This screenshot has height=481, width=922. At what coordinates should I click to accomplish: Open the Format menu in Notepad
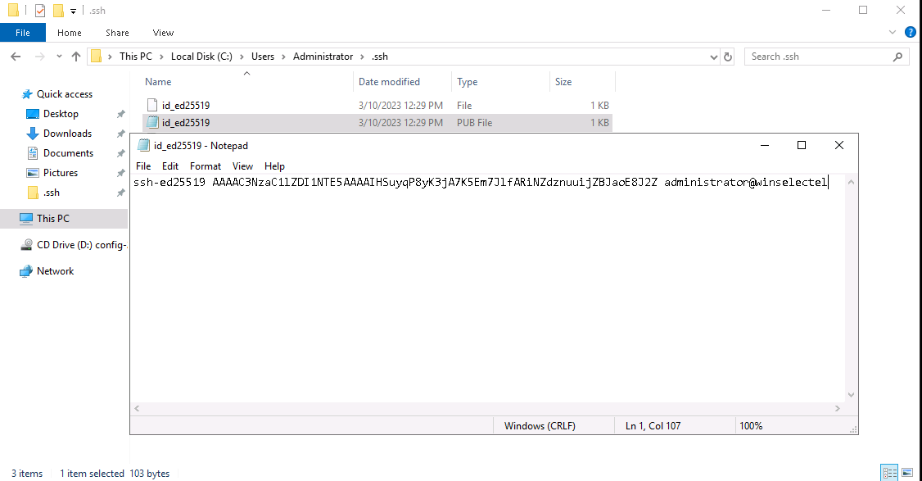(x=205, y=166)
